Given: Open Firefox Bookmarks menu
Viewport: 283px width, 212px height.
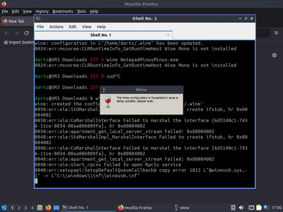Looking at the screenshot, I should point(63,11).
